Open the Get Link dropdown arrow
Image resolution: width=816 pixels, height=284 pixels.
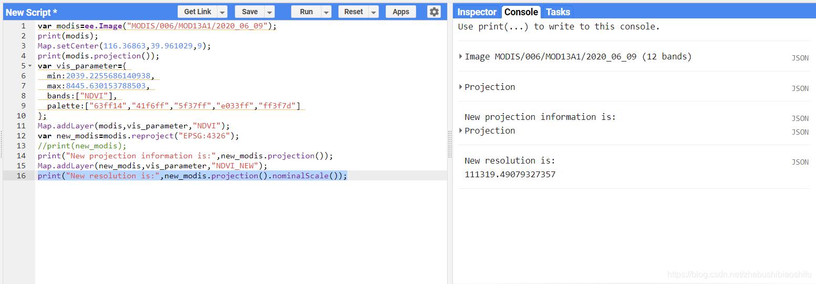pyautogui.click(x=222, y=12)
